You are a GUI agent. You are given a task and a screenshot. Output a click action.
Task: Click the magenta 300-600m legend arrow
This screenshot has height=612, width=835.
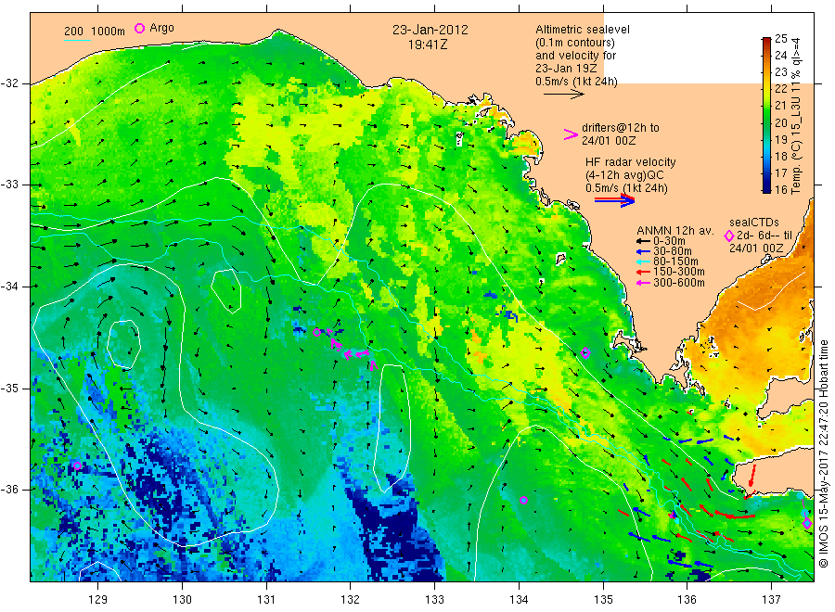(643, 283)
